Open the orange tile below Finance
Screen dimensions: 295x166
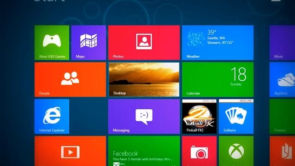click(x=282, y=151)
